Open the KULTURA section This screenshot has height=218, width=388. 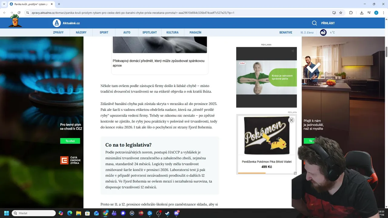(x=172, y=32)
